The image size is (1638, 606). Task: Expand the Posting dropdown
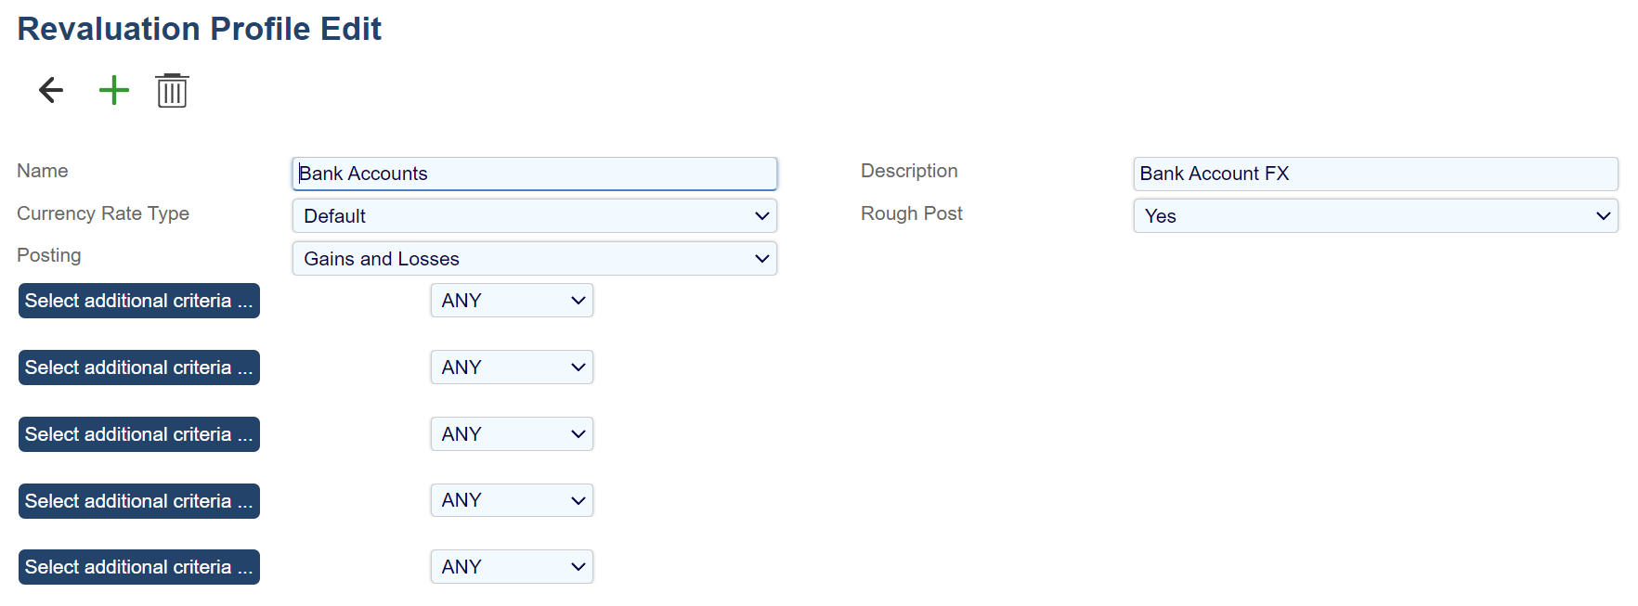coord(534,259)
